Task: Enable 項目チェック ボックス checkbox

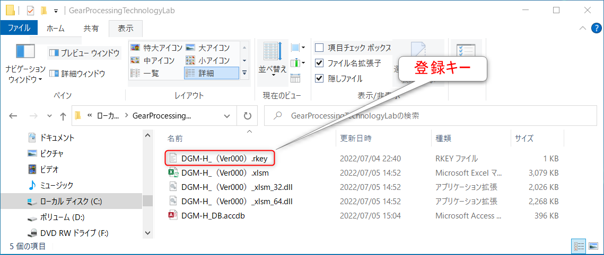Action: point(319,48)
